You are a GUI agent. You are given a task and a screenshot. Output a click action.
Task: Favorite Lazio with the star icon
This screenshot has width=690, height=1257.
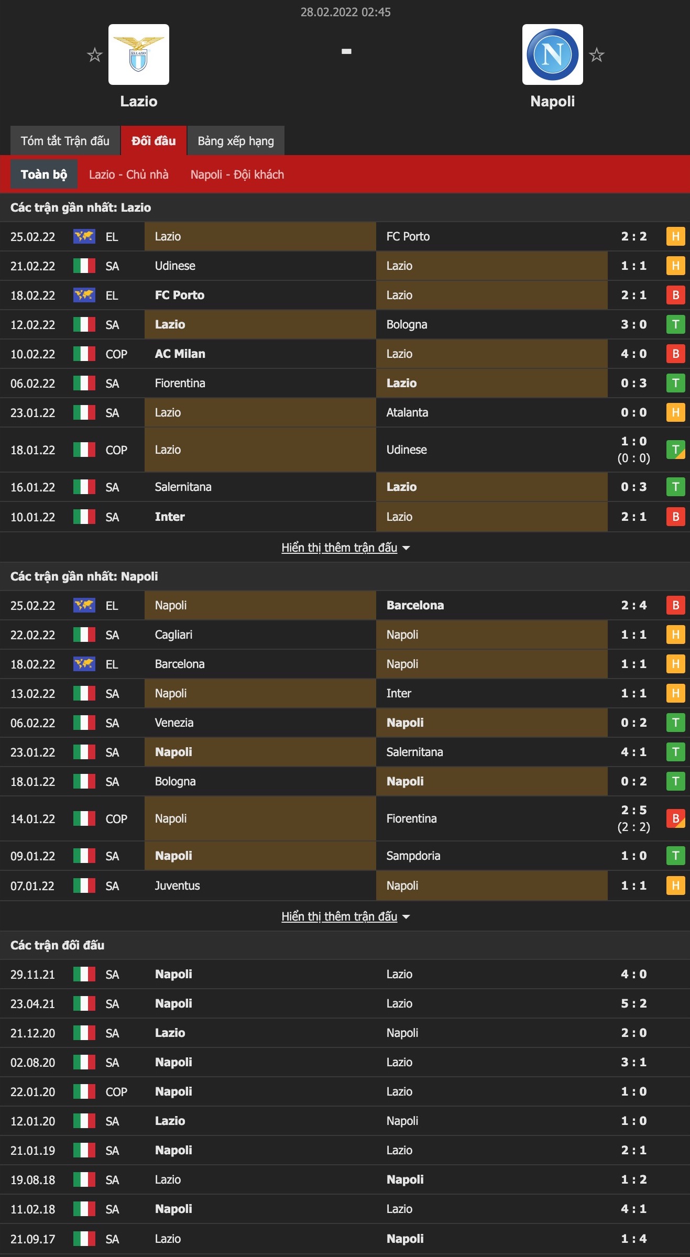[95, 54]
